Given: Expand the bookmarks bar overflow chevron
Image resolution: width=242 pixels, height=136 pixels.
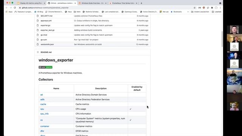Looking at the screenshot, I should (x=188, y=12).
